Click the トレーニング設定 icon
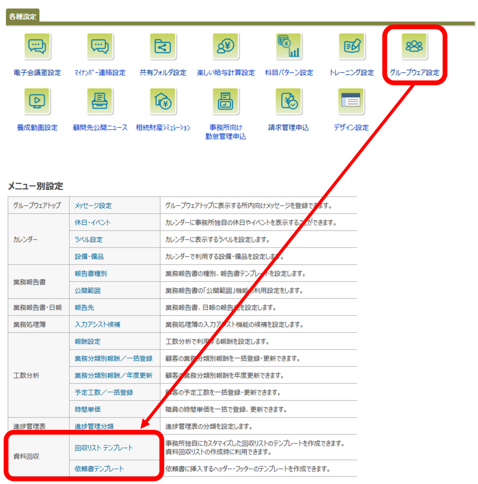 pos(352,47)
